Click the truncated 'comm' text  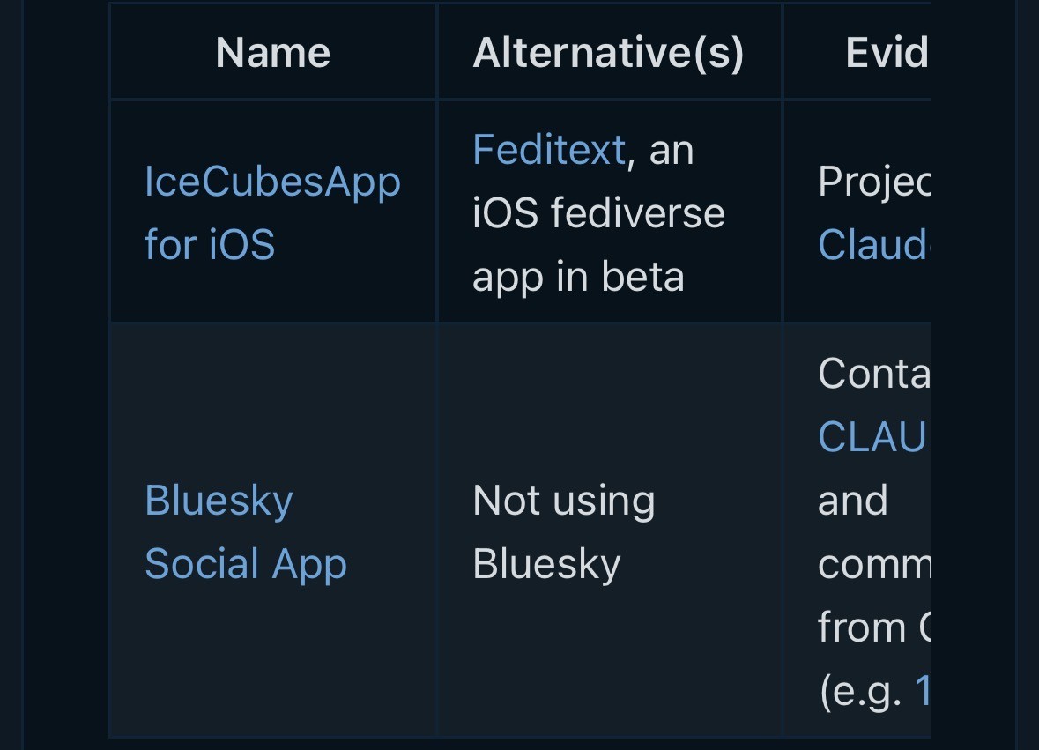pyautogui.click(x=872, y=564)
